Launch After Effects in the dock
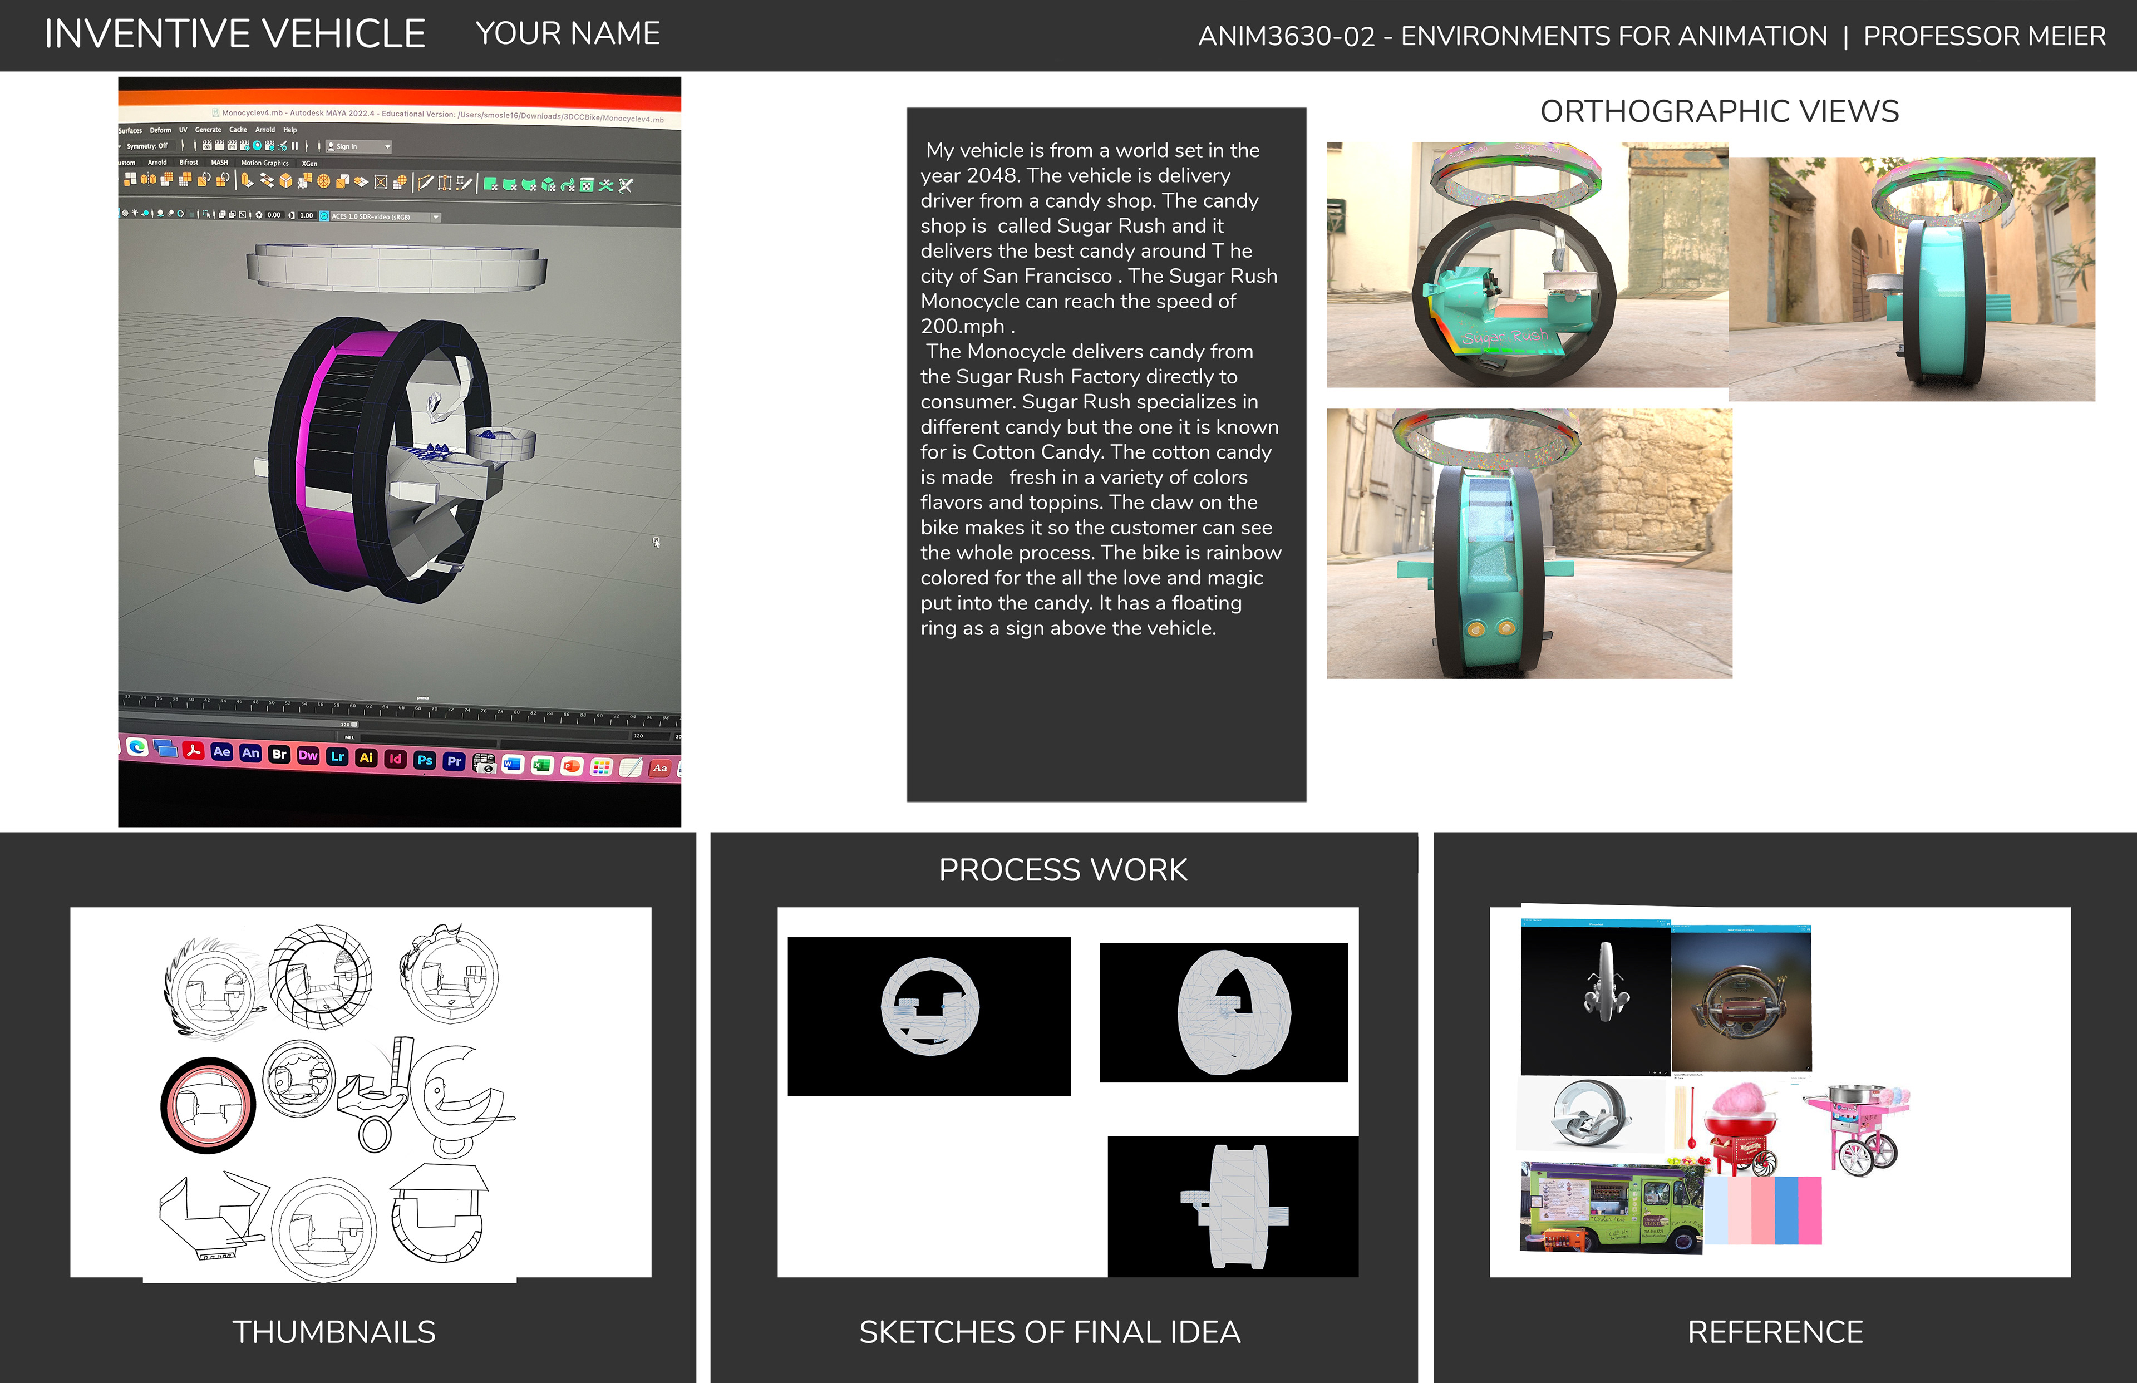 tap(222, 752)
